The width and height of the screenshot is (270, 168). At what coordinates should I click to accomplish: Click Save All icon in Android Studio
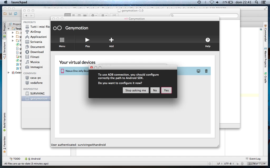point(10,14)
